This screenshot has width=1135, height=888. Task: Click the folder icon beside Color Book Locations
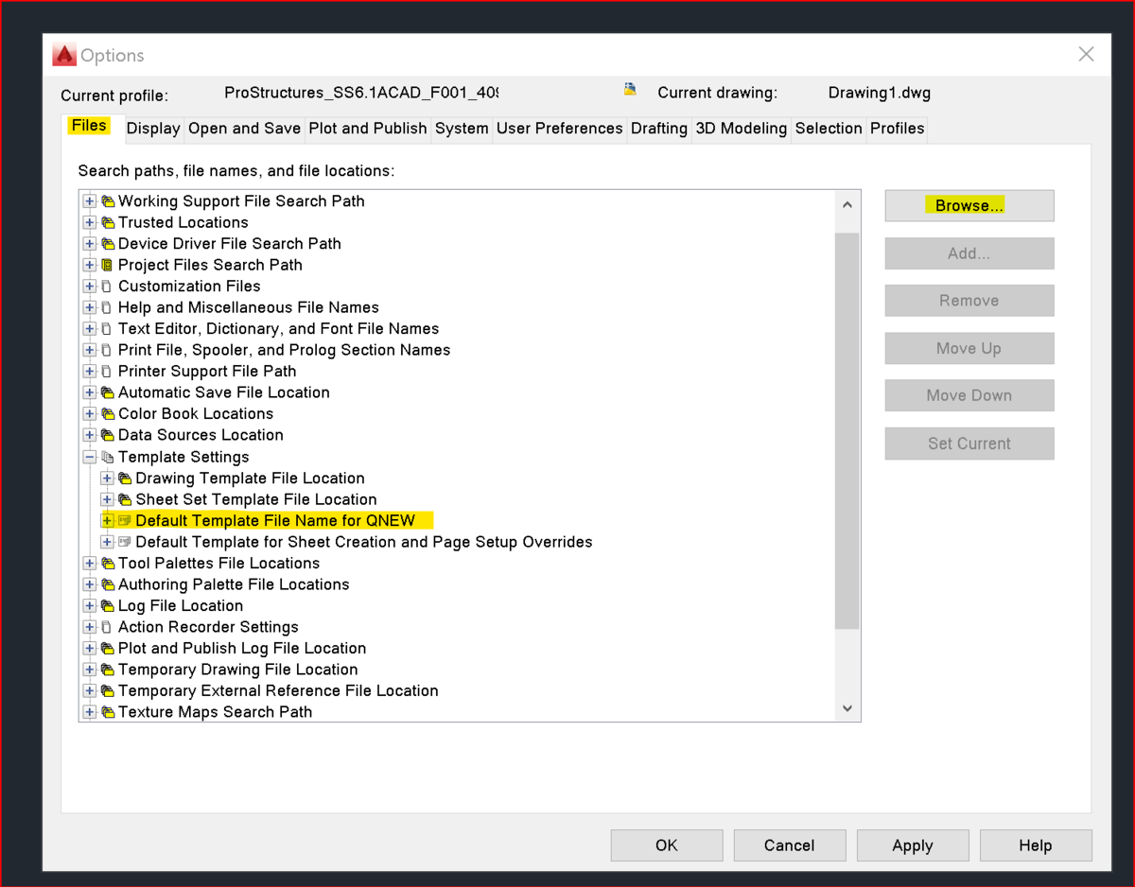(x=107, y=414)
